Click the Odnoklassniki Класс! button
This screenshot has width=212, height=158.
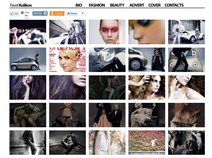57,13
